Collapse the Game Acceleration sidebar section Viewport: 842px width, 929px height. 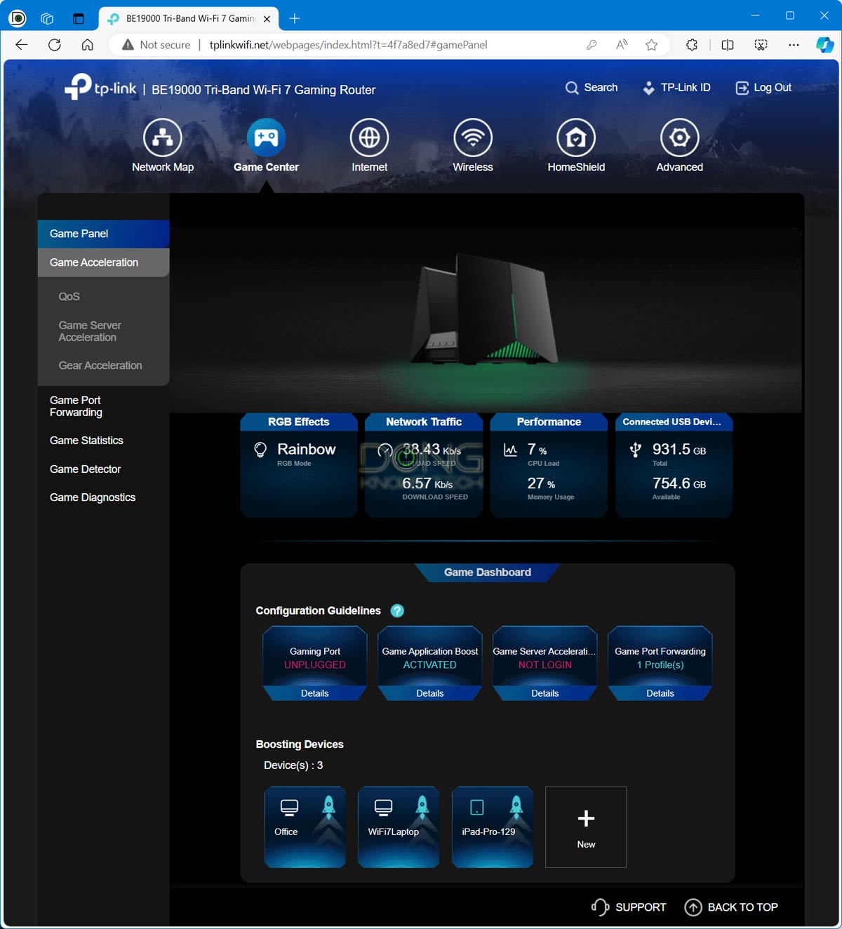pyautogui.click(x=104, y=262)
